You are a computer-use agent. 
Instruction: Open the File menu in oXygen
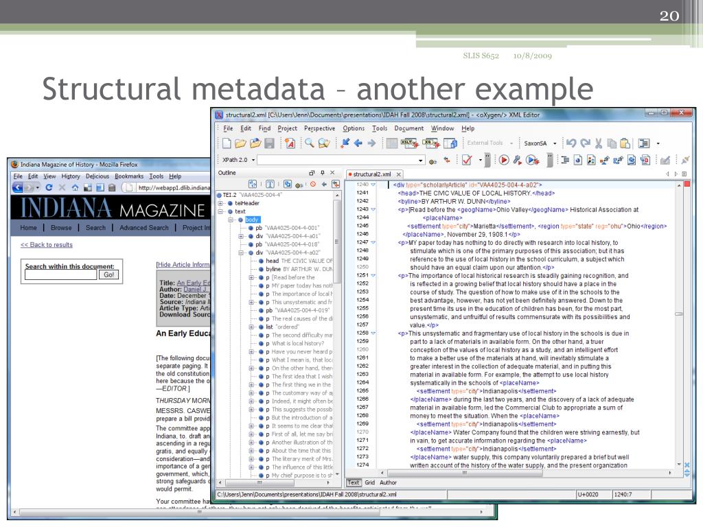click(x=228, y=128)
